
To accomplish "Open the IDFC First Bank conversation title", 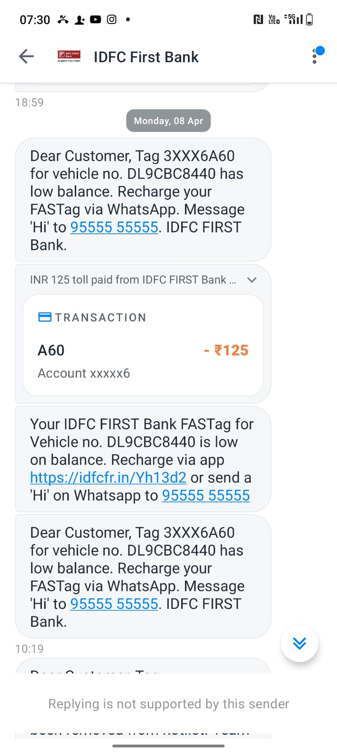I will coord(146,57).
